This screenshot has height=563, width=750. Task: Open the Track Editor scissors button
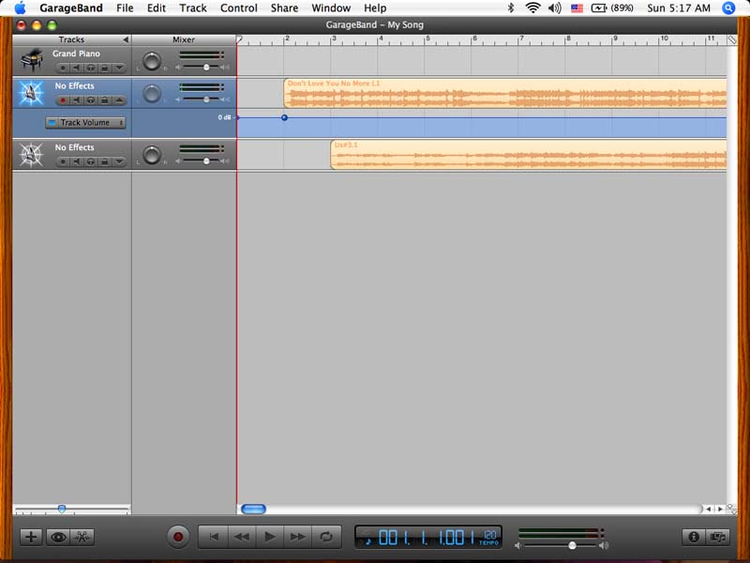(82, 537)
